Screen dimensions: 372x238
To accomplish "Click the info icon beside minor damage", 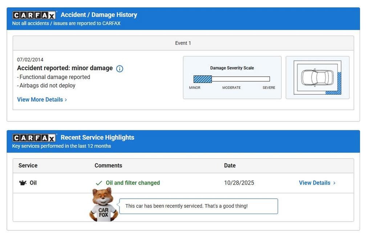I will (120, 68).
